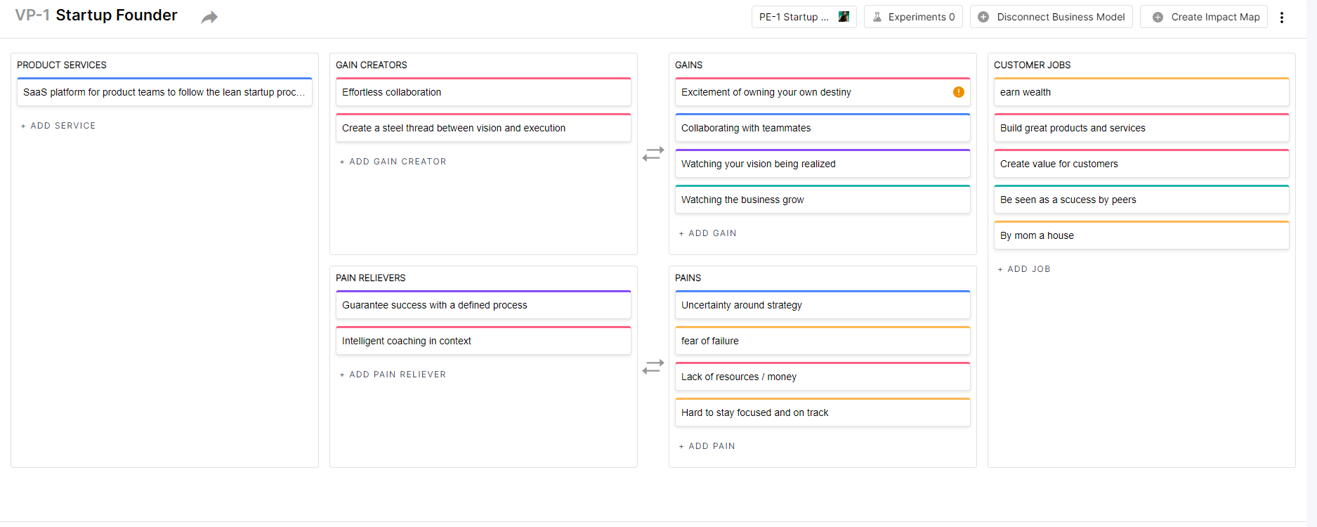Image resolution: width=1317 pixels, height=527 pixels.
Task: Click the flask icon beside Experiments
Action: (877, 17)
